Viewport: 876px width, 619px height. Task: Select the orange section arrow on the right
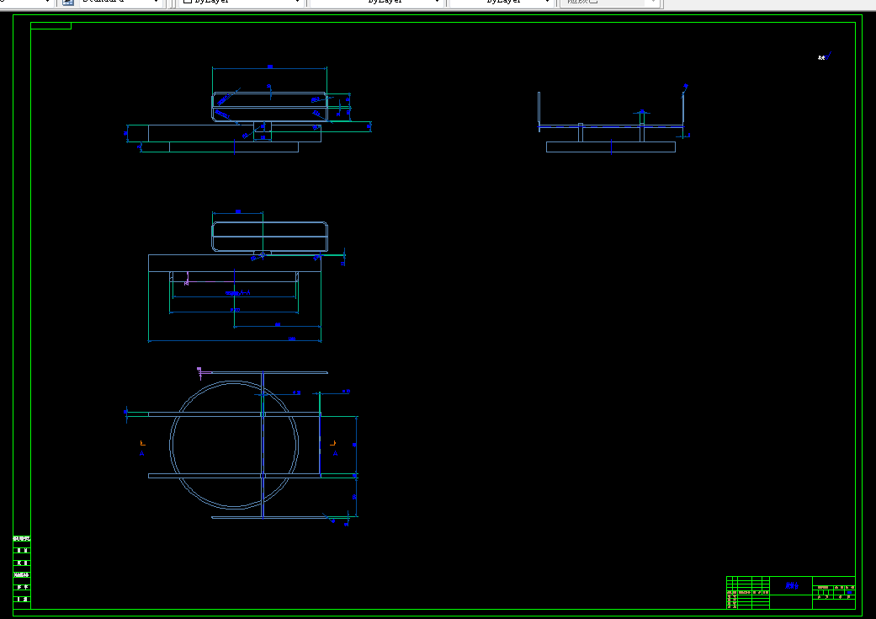click(x=333, y=443)
